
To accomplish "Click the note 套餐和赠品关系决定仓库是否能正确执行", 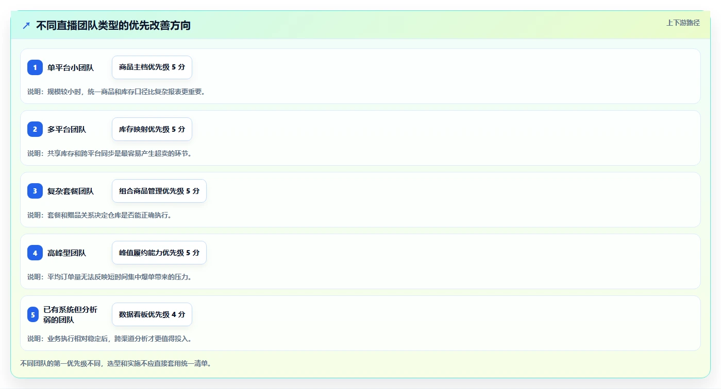I will coord(109,215).
